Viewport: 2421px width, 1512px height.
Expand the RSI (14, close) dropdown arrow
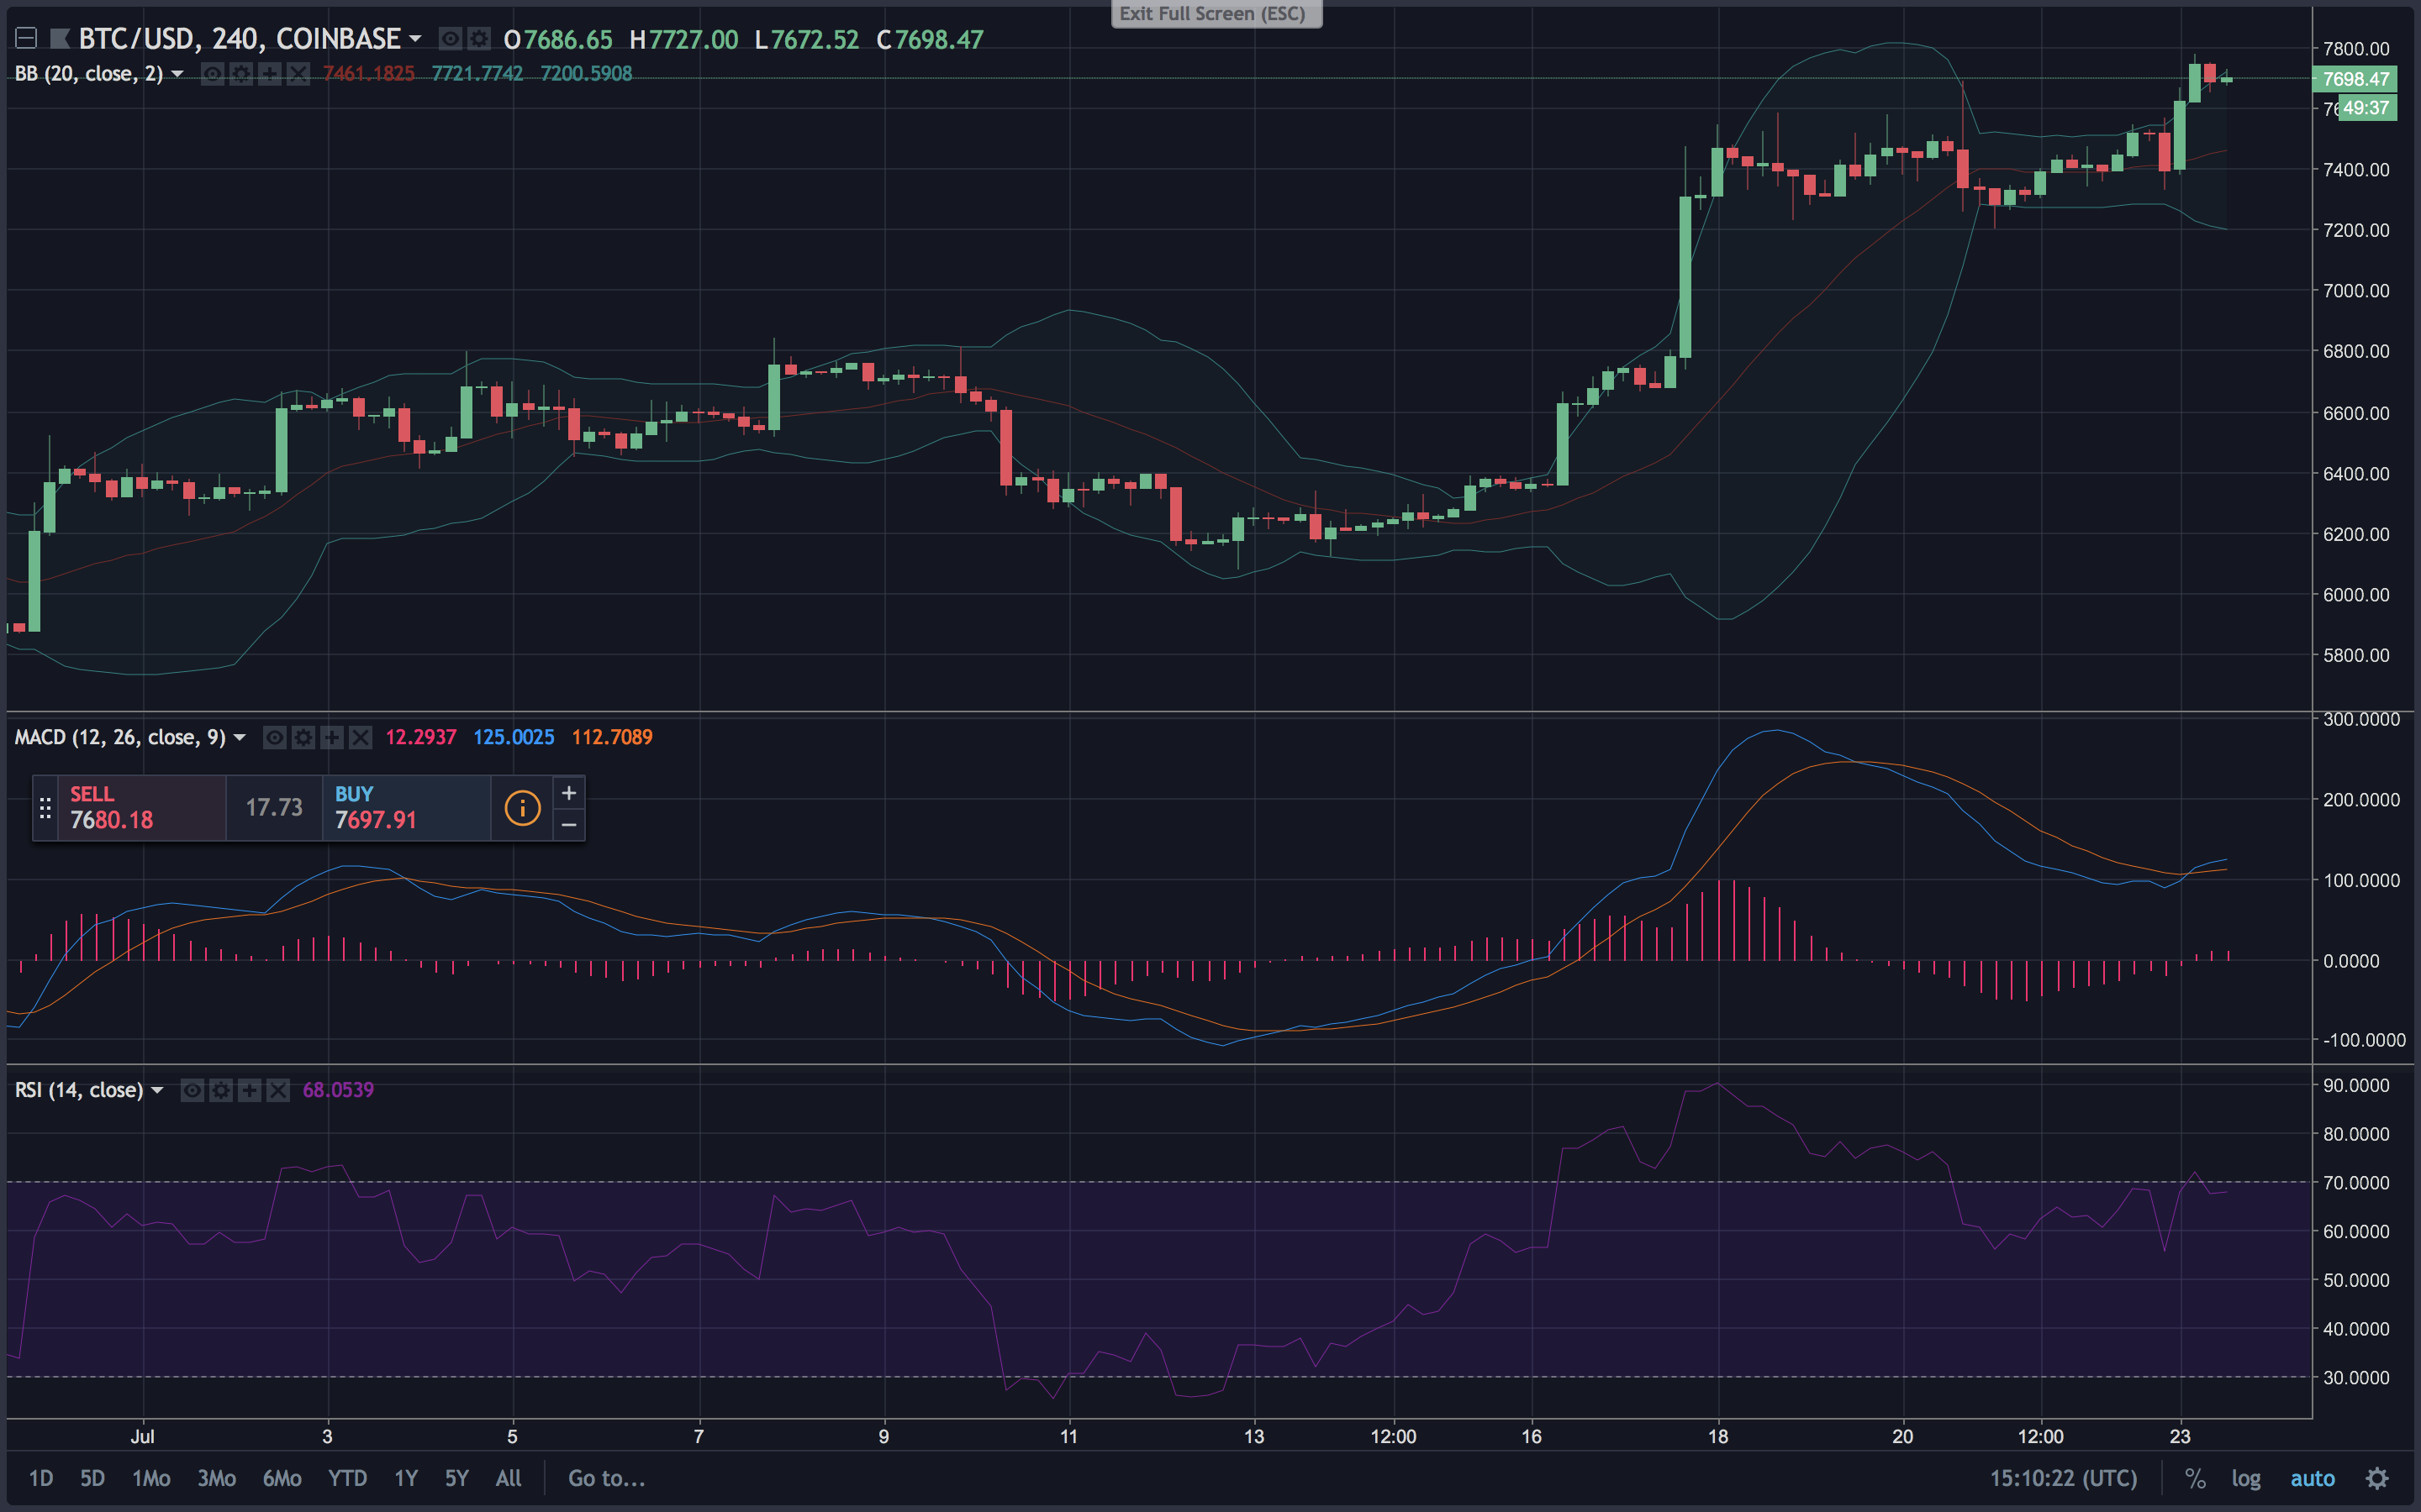pyautogui.click(x=157, y=1090)
